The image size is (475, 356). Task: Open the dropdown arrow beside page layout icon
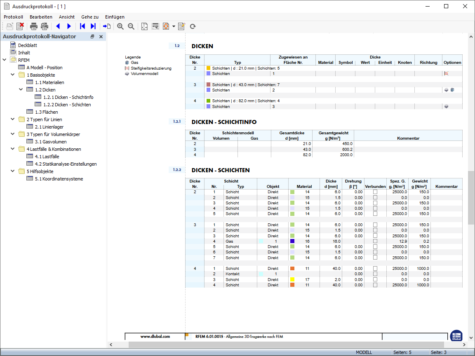point(174,26)
